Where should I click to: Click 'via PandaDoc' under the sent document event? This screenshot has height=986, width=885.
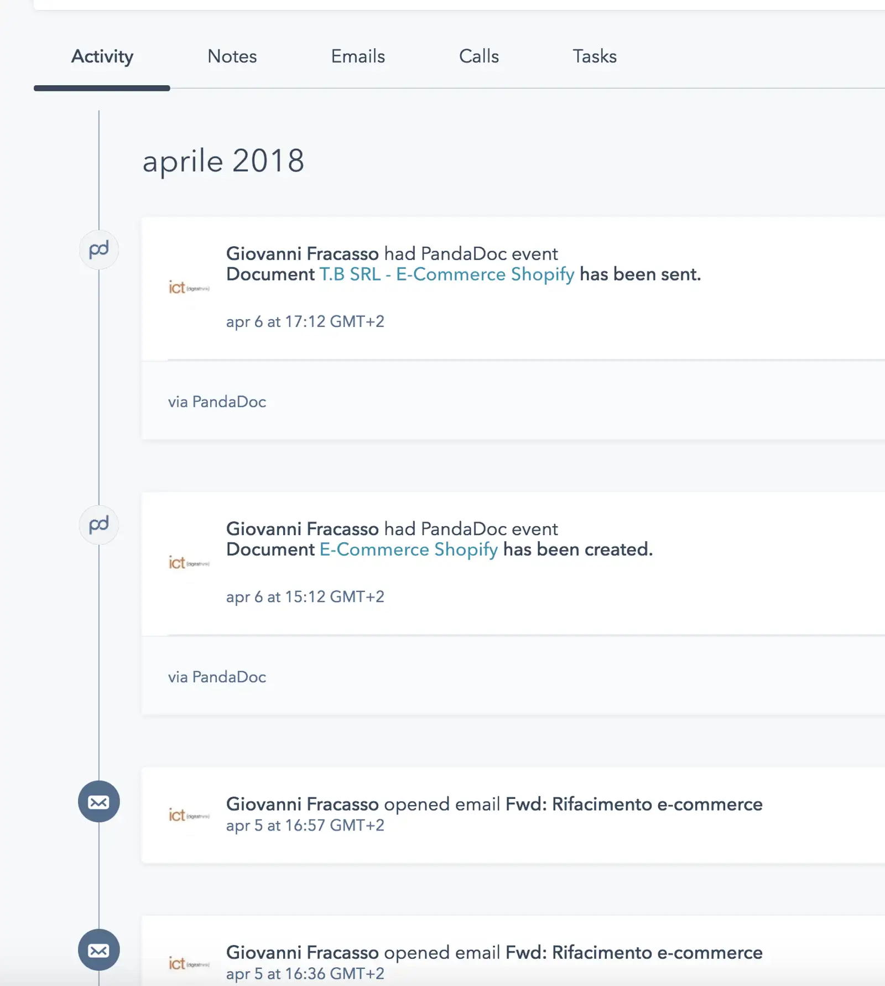coord(218,402)
